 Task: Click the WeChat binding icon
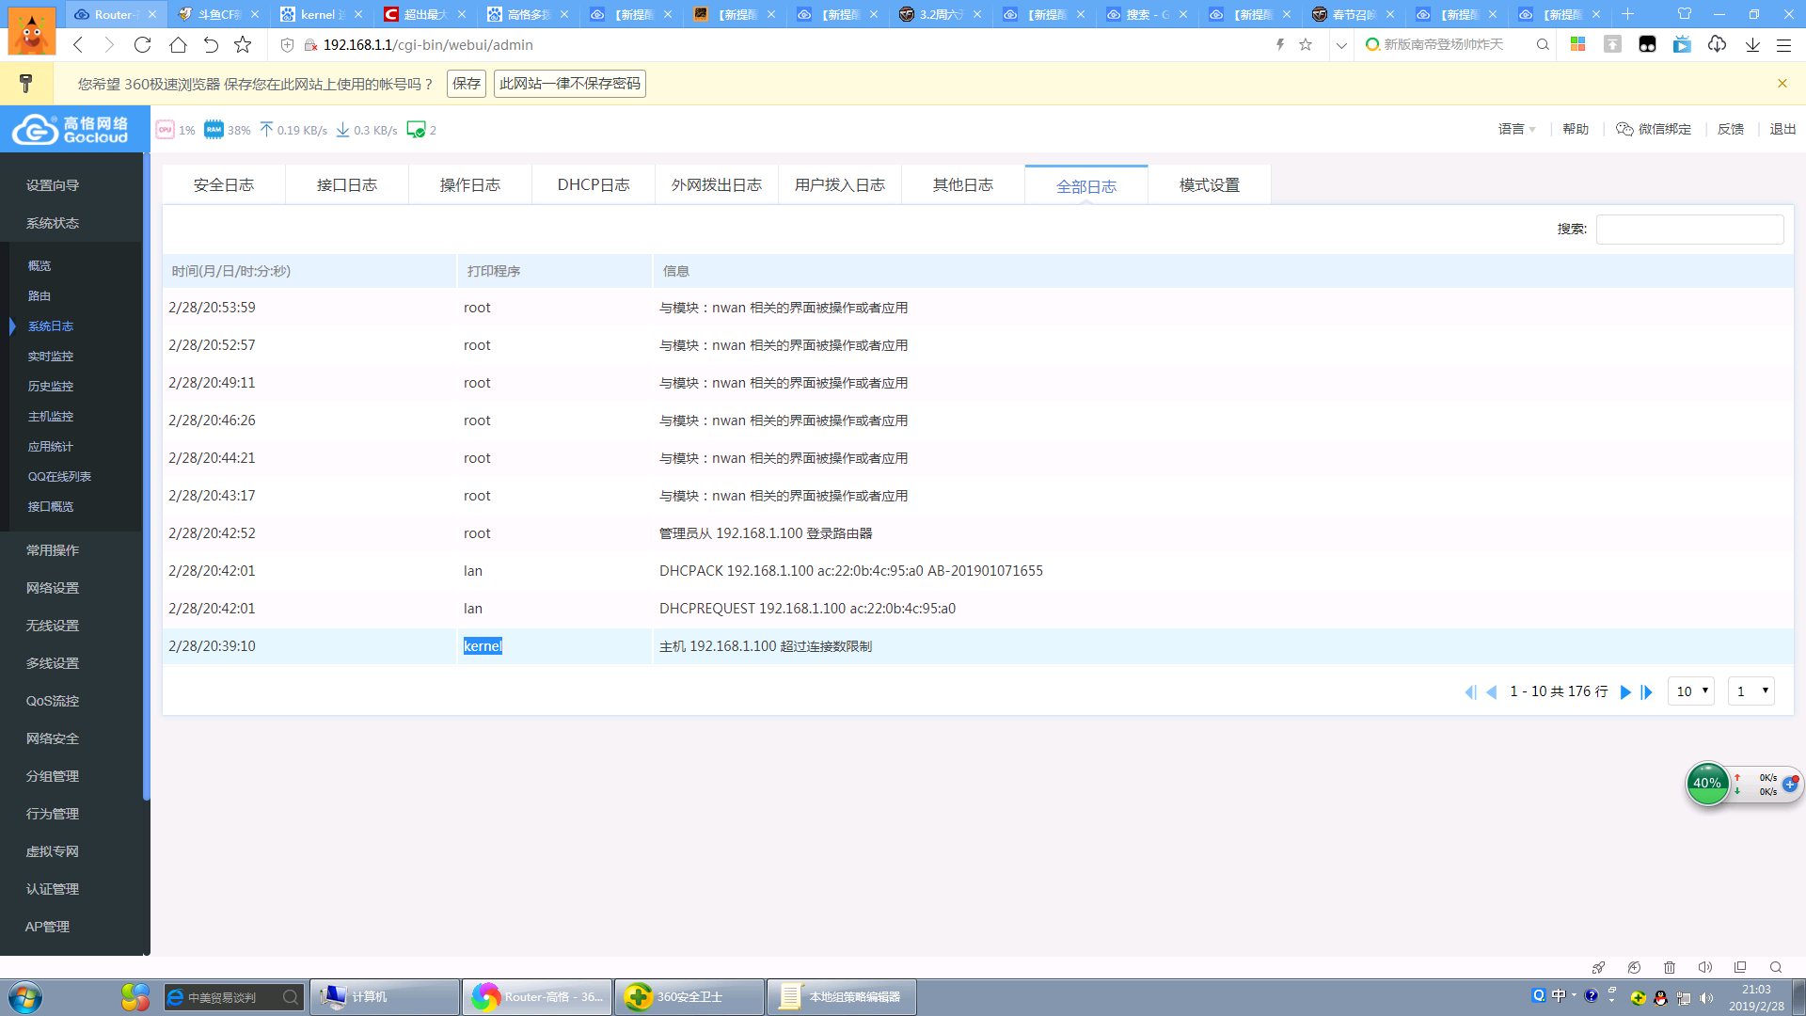tap(1624, 129)
